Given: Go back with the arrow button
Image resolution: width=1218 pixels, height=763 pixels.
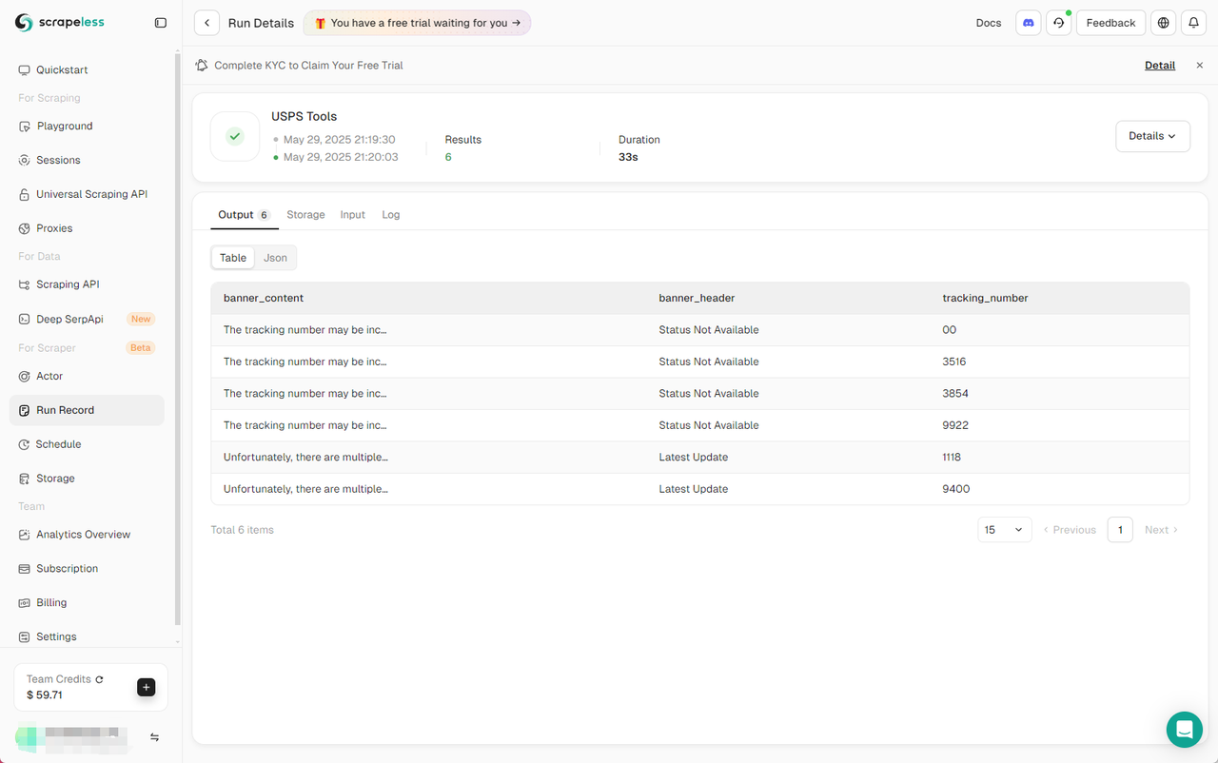Looking at the screenshot, I should tap(206, 23).
